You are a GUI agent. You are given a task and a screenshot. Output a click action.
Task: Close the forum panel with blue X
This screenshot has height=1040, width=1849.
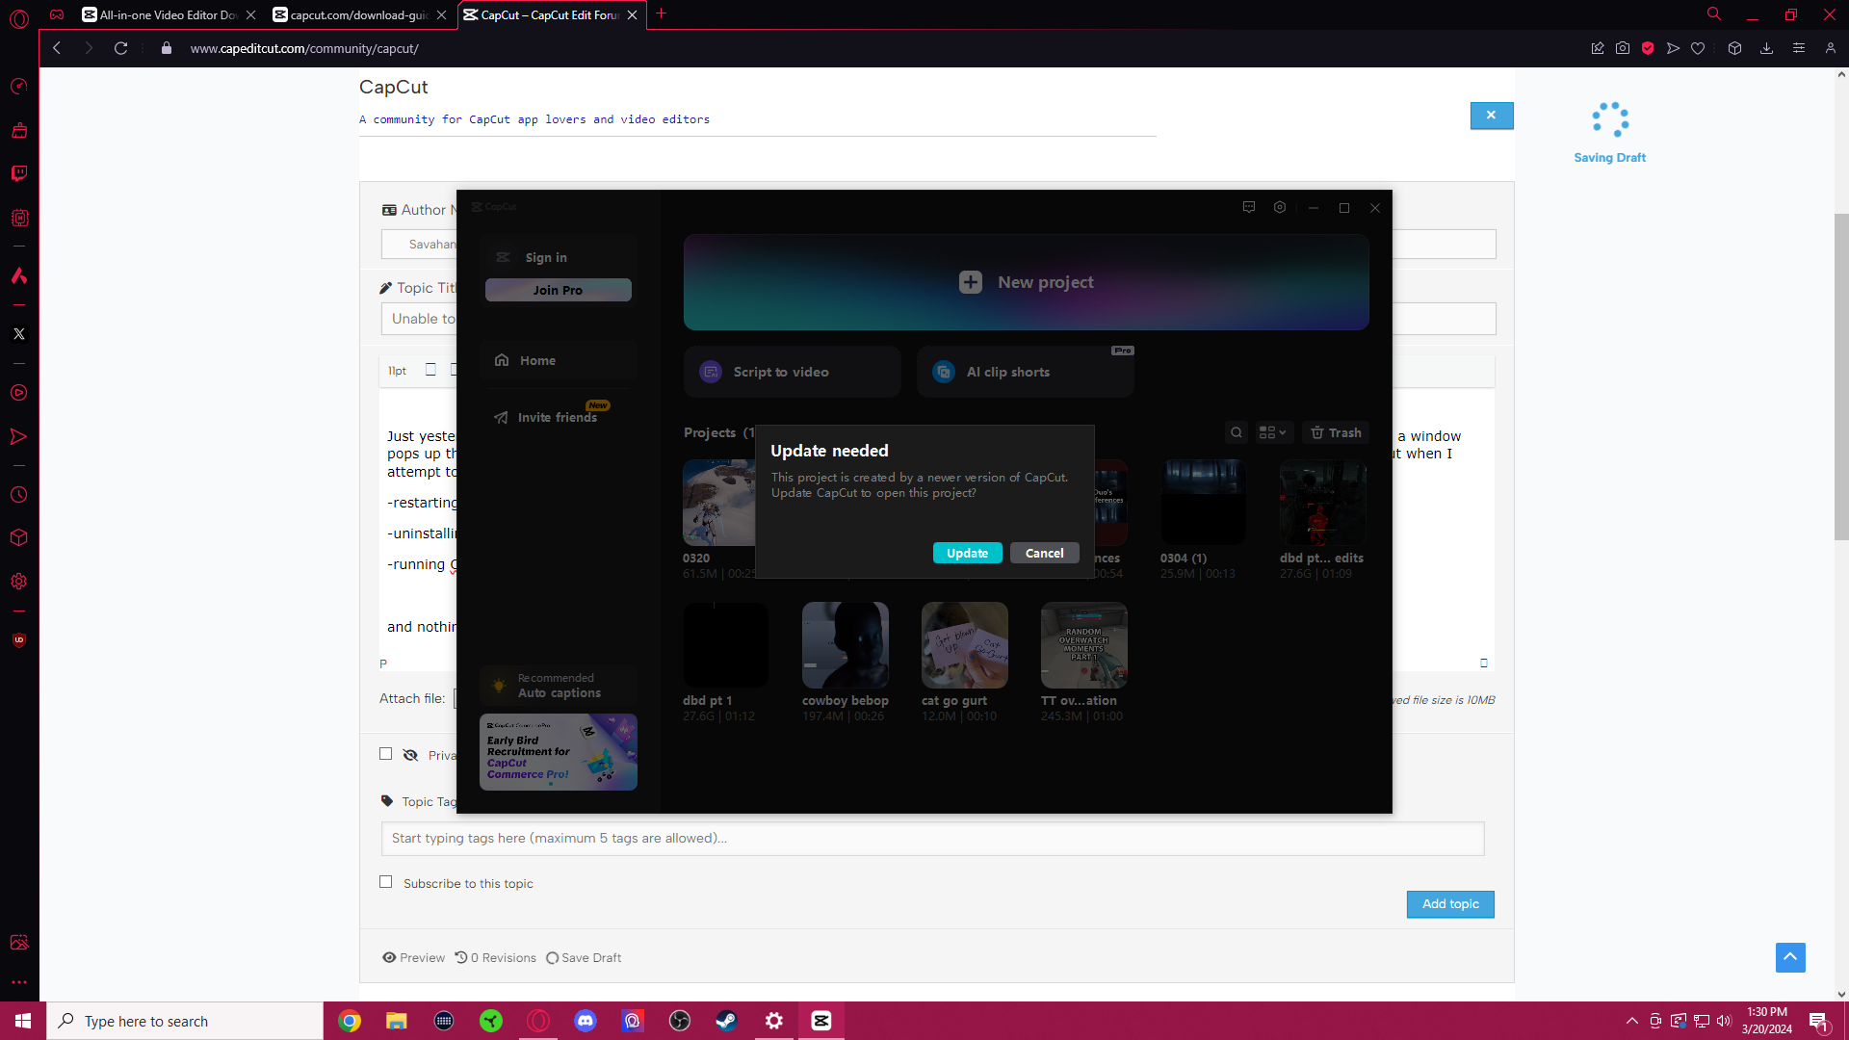[1491, 116]
